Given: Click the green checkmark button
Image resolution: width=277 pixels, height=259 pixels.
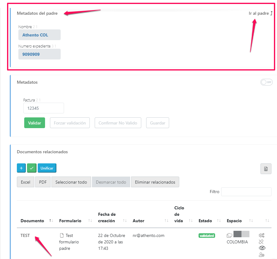Looking at the screenshot, I should [x=32, y=168].
